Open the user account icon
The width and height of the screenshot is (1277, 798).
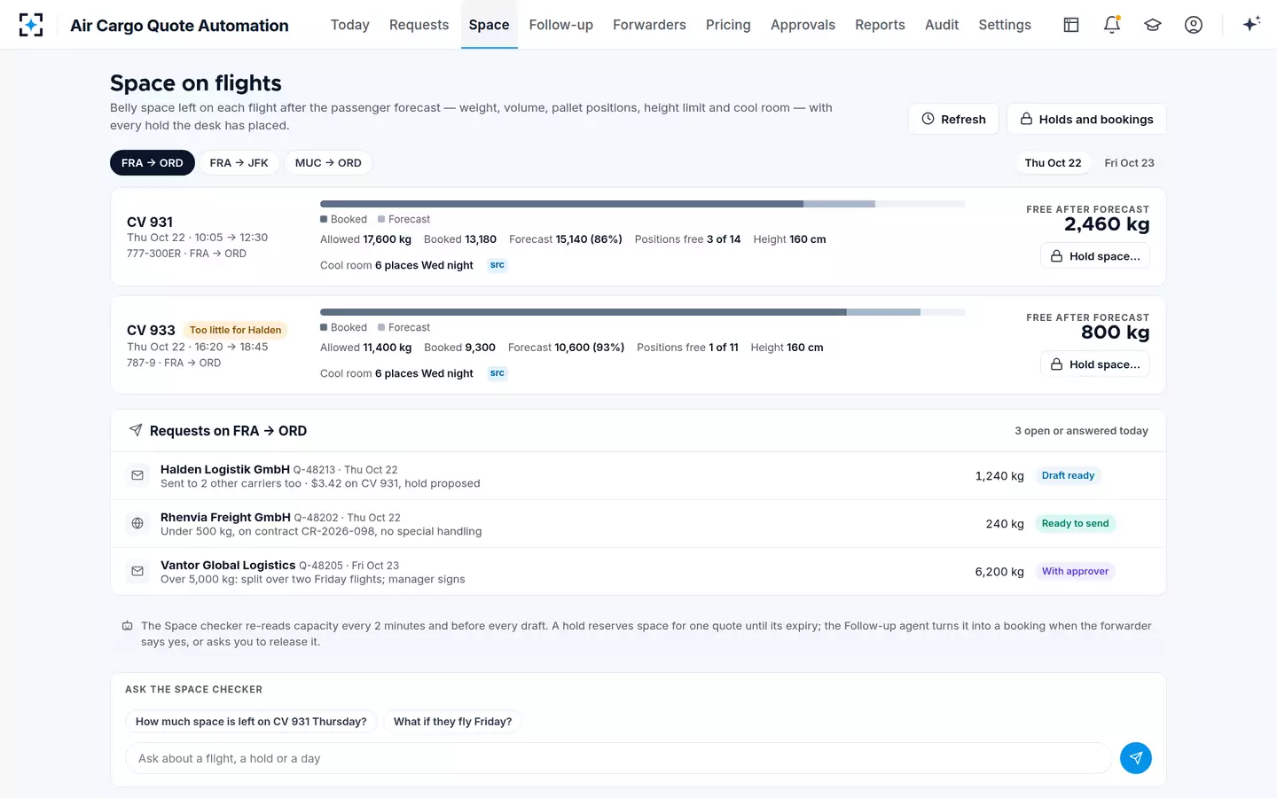pyautogui.click(x=1194, y=25)
